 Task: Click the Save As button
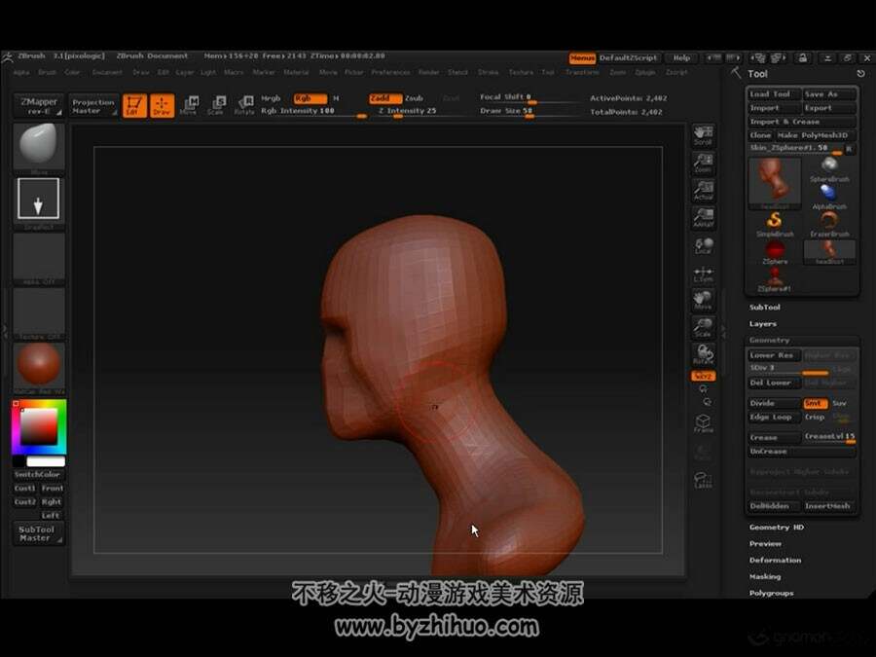829,94
